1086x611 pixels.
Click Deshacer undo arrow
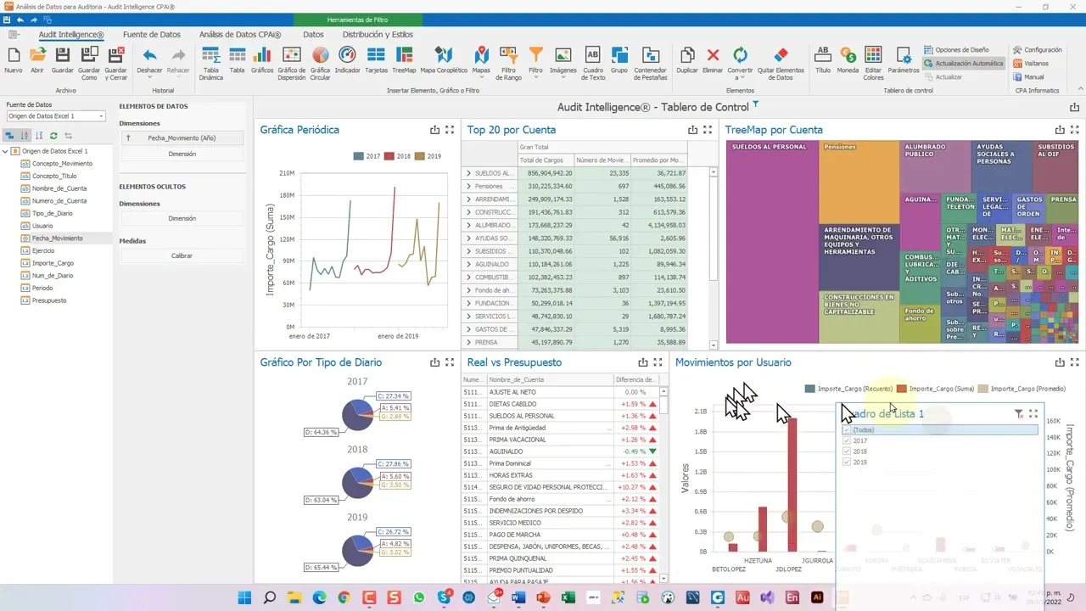(149, 55)
